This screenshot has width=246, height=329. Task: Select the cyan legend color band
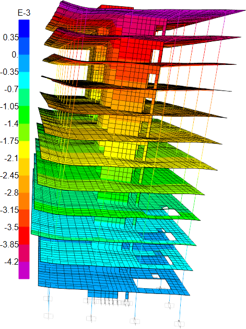24,81
